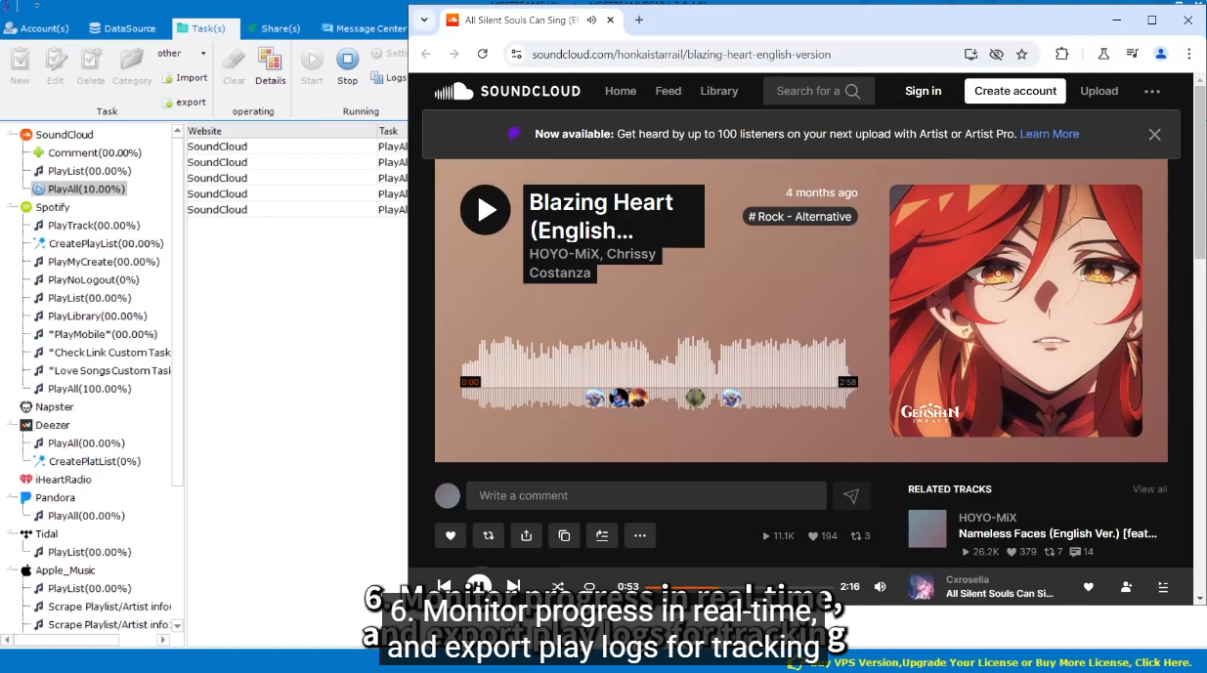The height and width of the screenshot is (673, 1207).
Task: Open Chrome extensions puzzle icon
Action: (x=1062, y=55)
